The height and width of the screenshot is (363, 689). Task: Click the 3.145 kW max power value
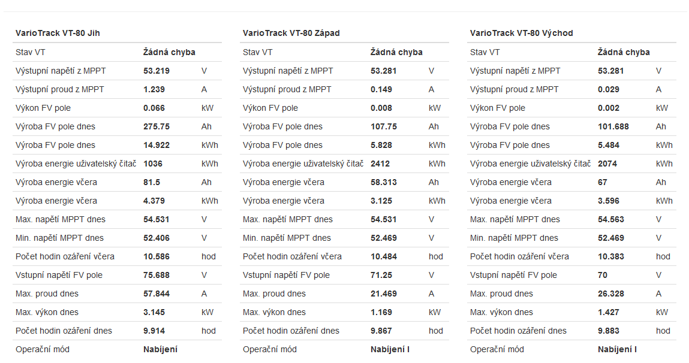154,312
